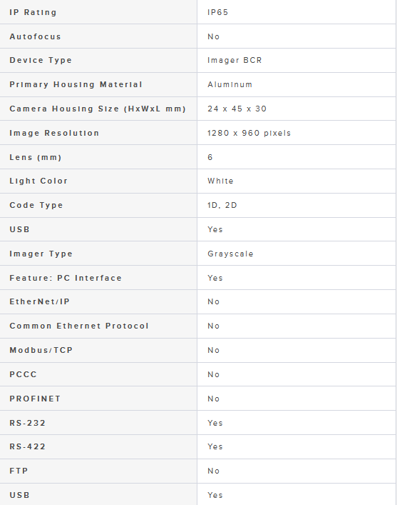Click the Camera Housing Size label
Image resolution: width=397 pixels, height=505 pixels.
pos(98,109)
